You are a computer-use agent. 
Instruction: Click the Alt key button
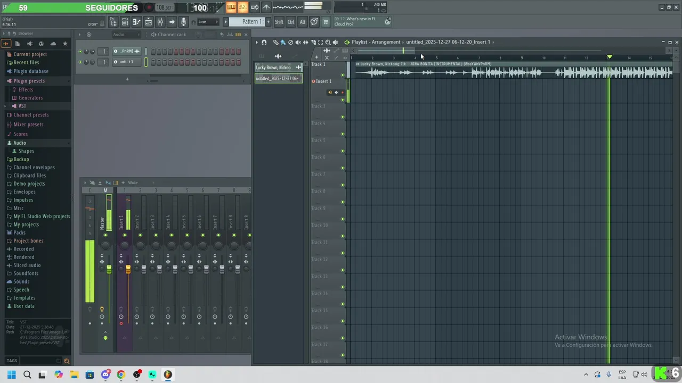click(x=303, y=22)
